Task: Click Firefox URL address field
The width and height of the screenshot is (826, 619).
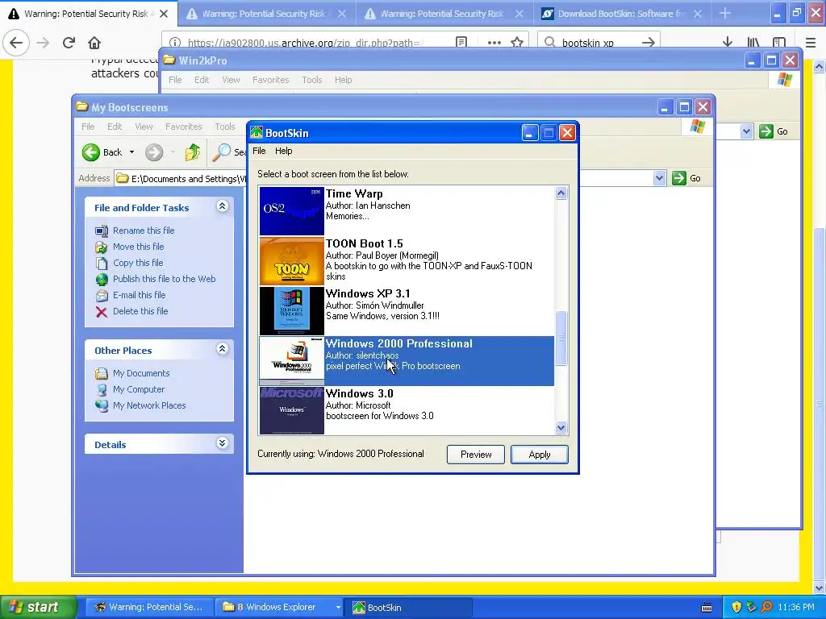Action: pos(306,43)
